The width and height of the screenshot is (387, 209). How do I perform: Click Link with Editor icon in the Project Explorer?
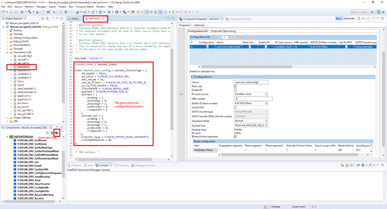tap(47, 19)
